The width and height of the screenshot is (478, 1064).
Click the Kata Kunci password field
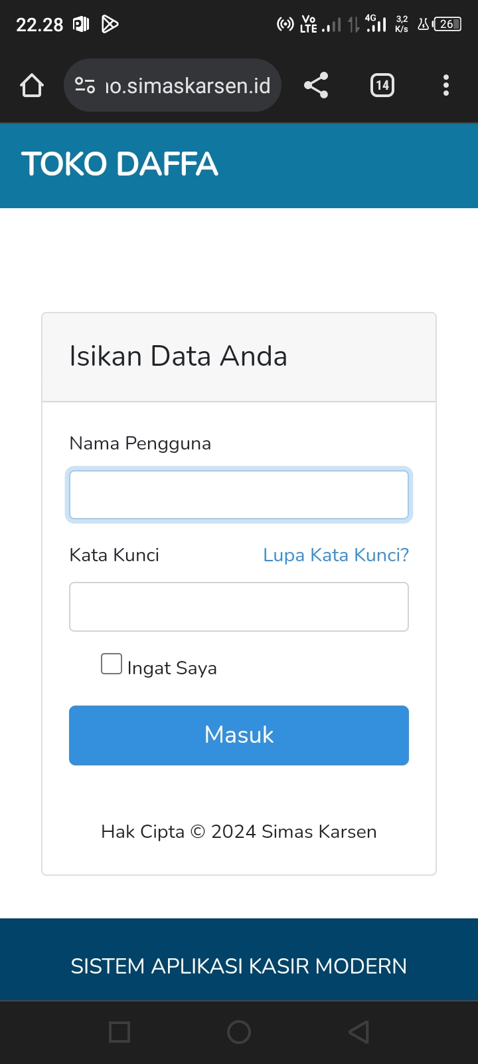pos(239,606)
